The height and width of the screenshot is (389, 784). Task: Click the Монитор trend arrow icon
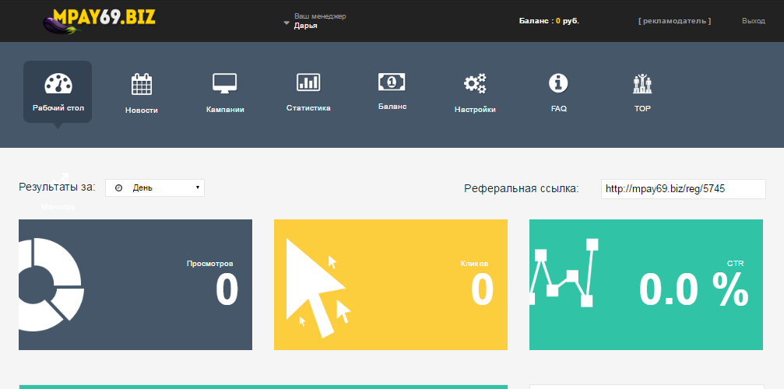tap(60, 179)
